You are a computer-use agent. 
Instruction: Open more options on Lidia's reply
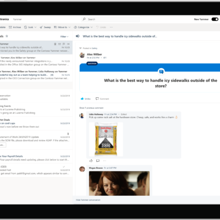tap(105, 161)
